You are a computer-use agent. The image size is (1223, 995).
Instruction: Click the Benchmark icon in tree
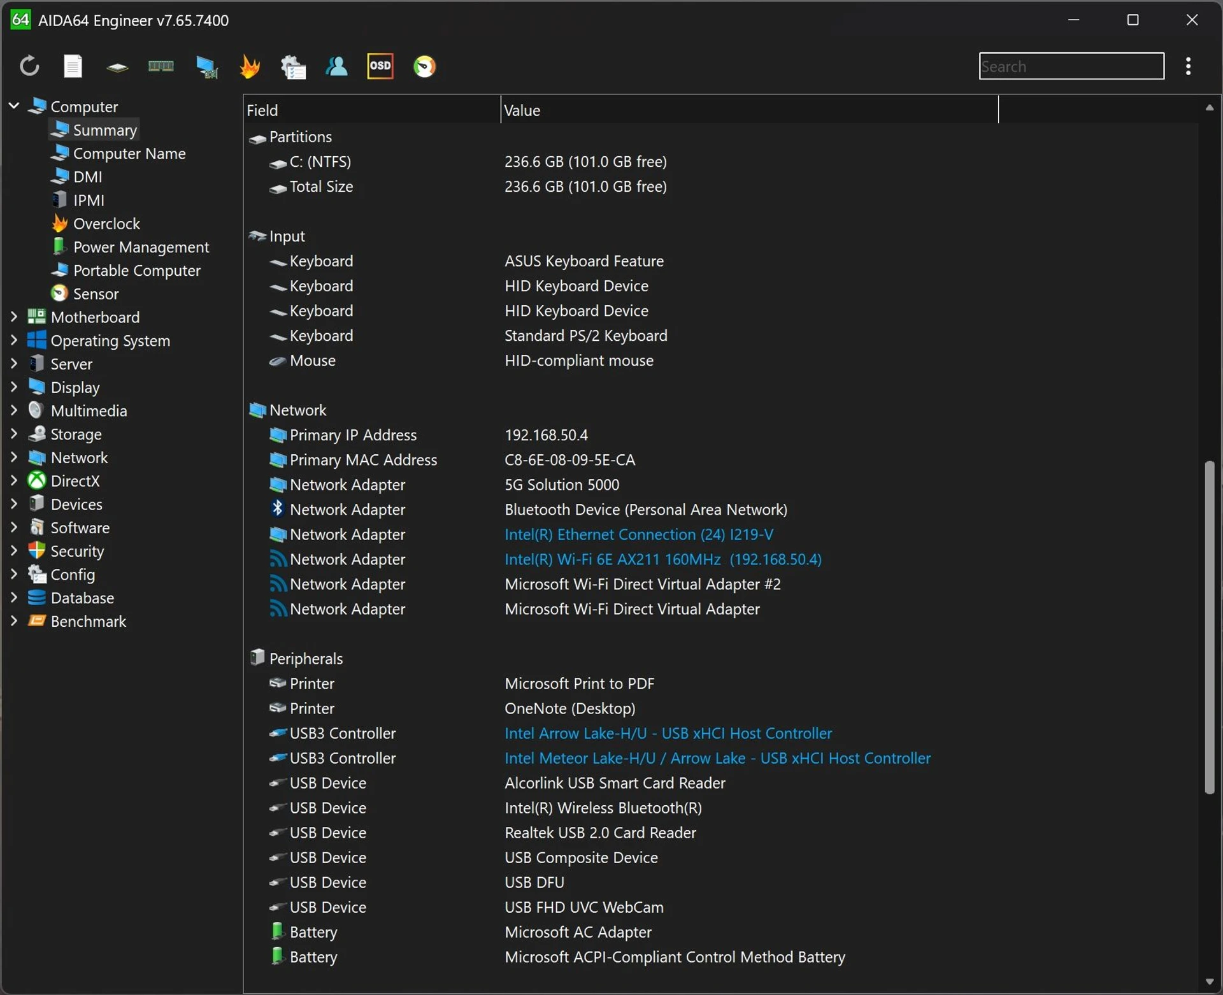click(37, 620)
